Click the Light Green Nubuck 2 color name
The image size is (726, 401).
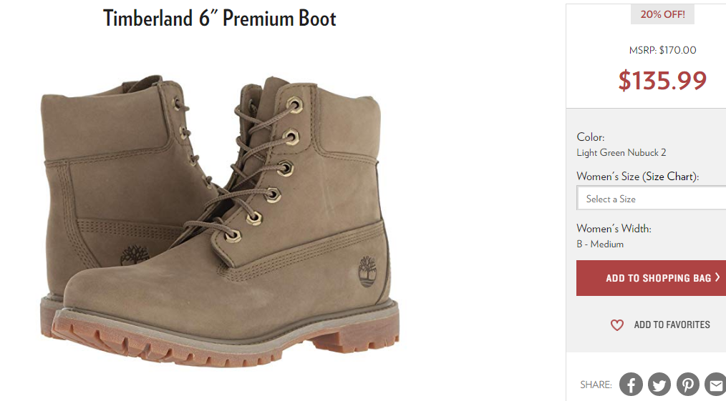[621, 152]
